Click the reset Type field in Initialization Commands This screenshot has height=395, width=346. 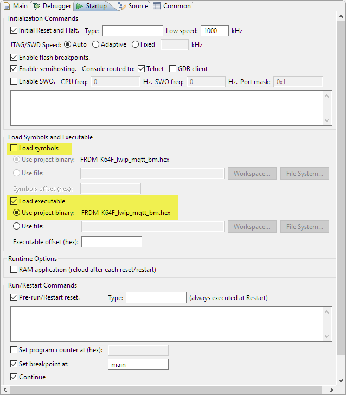coord(132,31)
